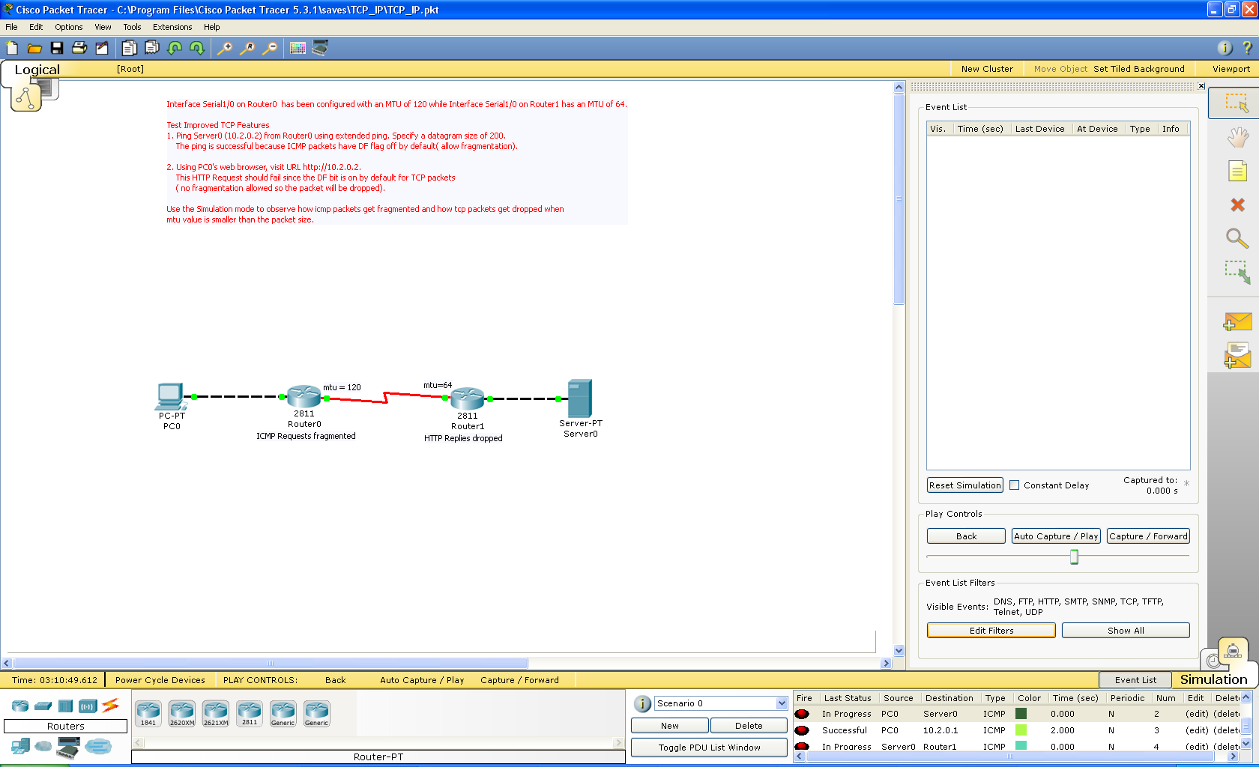The width and height of the screenshot is (1259, 767).
Task: Open the Activity Wizard toolbar icon
Action: (102, 48)
